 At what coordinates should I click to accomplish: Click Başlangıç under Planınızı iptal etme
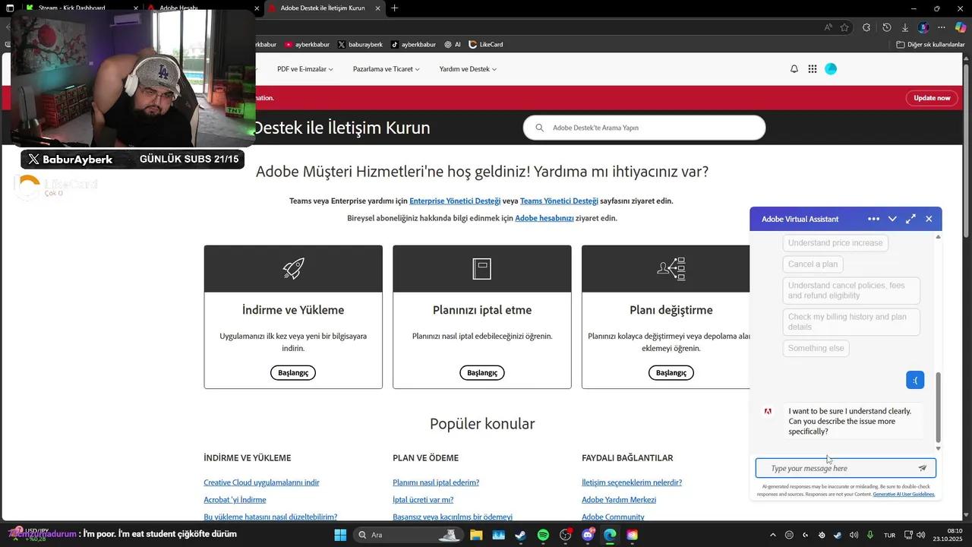coord(482,373)
